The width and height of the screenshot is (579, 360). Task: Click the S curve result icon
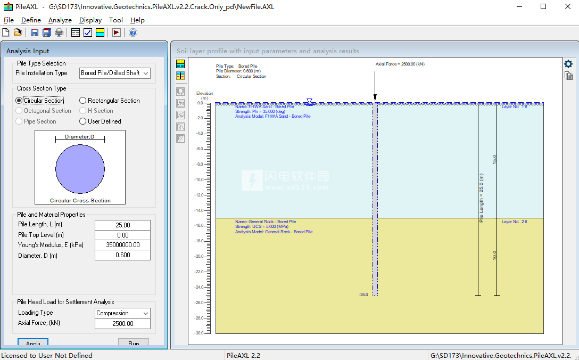point(180,127)
